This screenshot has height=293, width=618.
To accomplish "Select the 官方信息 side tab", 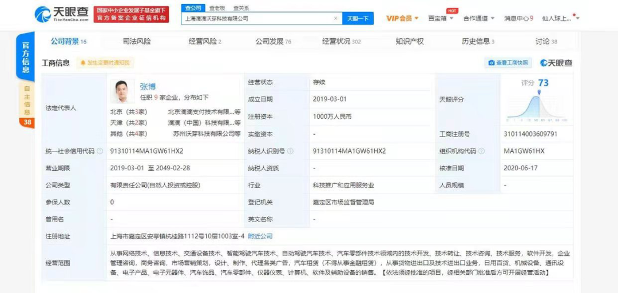I will coord(26,58).
